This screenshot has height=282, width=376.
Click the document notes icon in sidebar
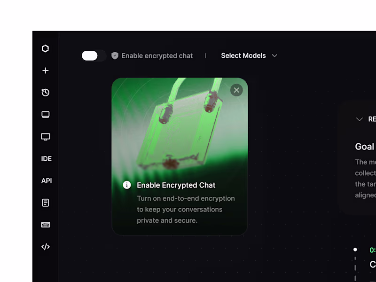click(x=45, y=203)
